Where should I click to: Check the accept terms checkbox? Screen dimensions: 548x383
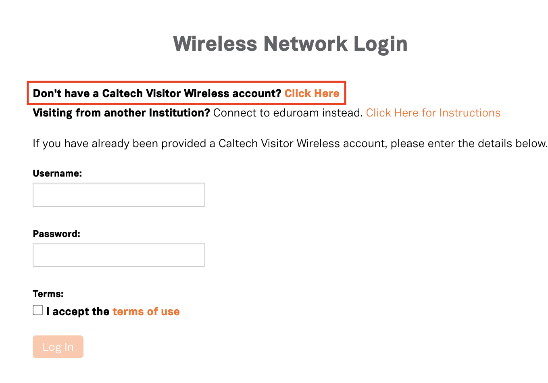[38, 310]
